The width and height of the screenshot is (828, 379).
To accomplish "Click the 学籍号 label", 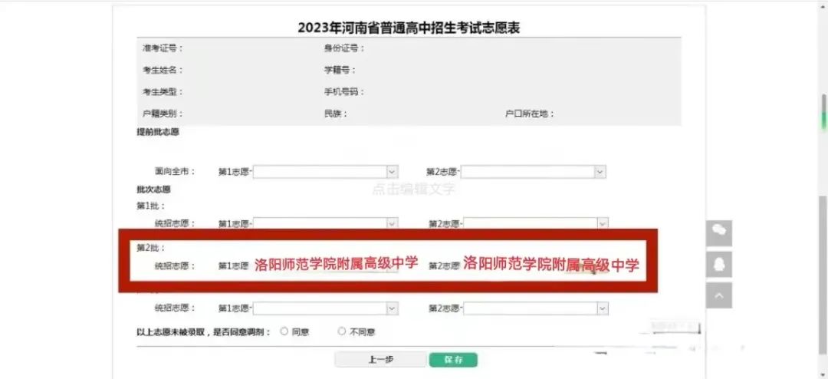I will point(340,70).
